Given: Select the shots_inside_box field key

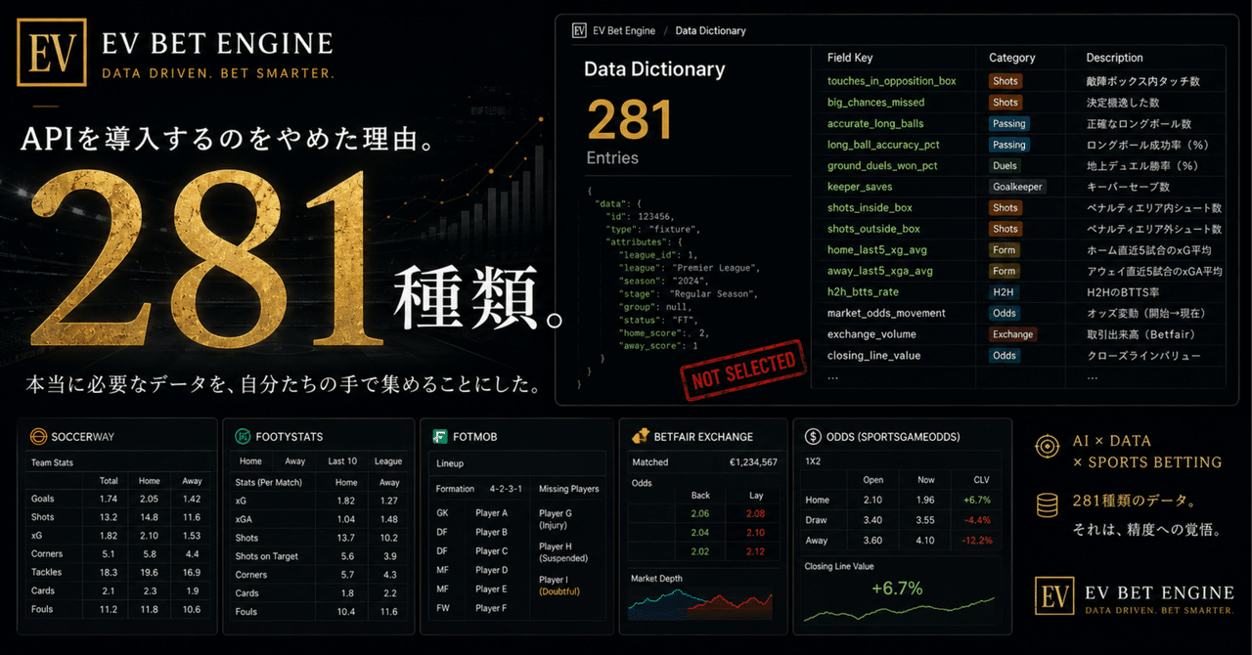Looking at the screenshot, I should coord(870,207).
